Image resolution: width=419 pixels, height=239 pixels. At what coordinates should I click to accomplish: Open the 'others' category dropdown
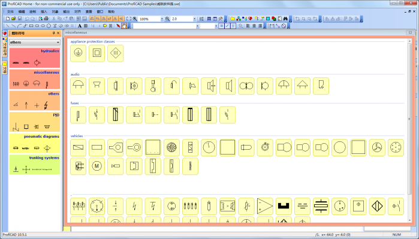(x=35, y=42)
